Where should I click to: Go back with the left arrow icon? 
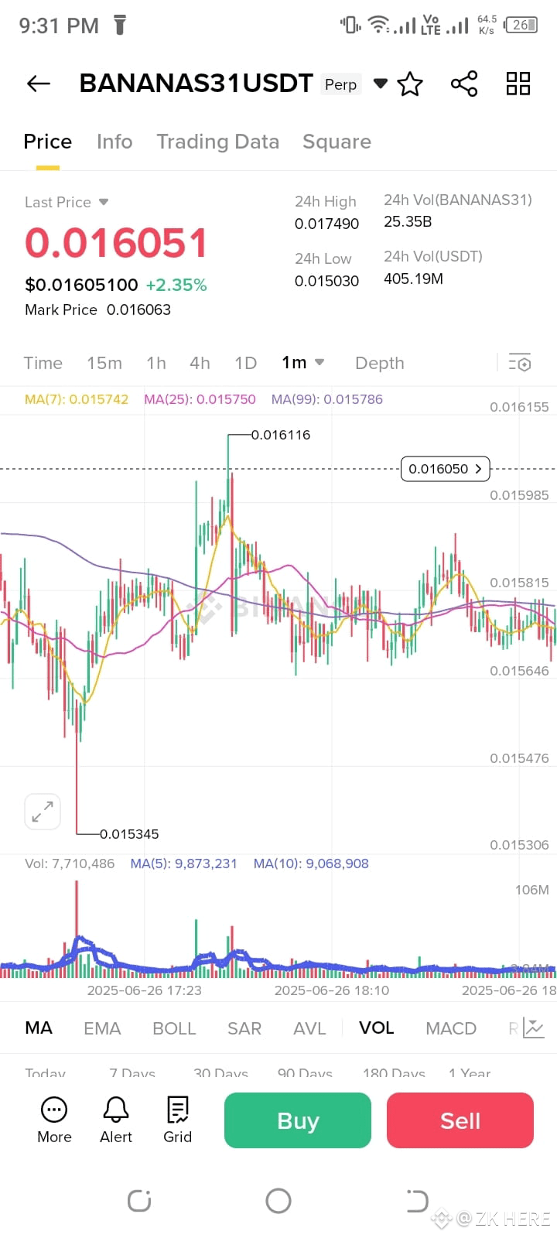(39, 84)
